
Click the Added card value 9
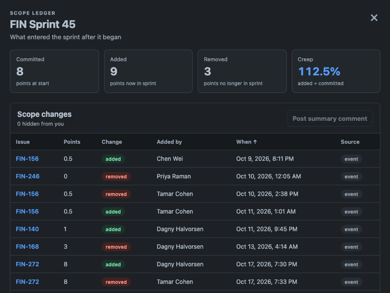(x=114, y=71)
